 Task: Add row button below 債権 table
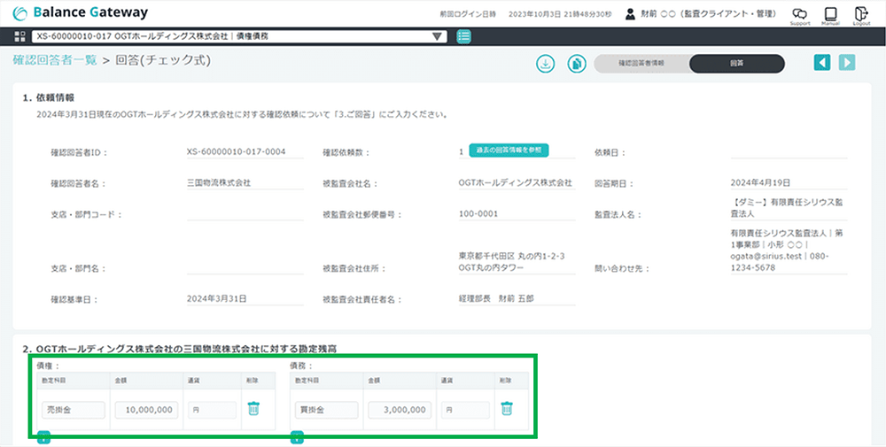pos(43,437)
